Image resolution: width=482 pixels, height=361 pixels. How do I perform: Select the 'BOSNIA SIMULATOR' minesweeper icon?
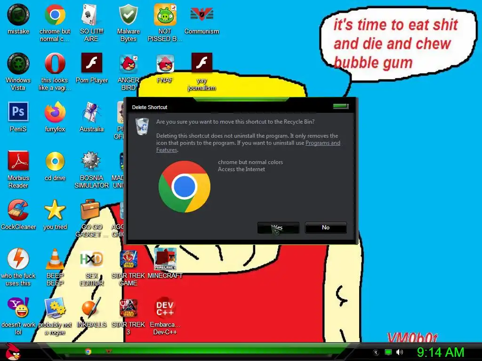click(91, 170)
